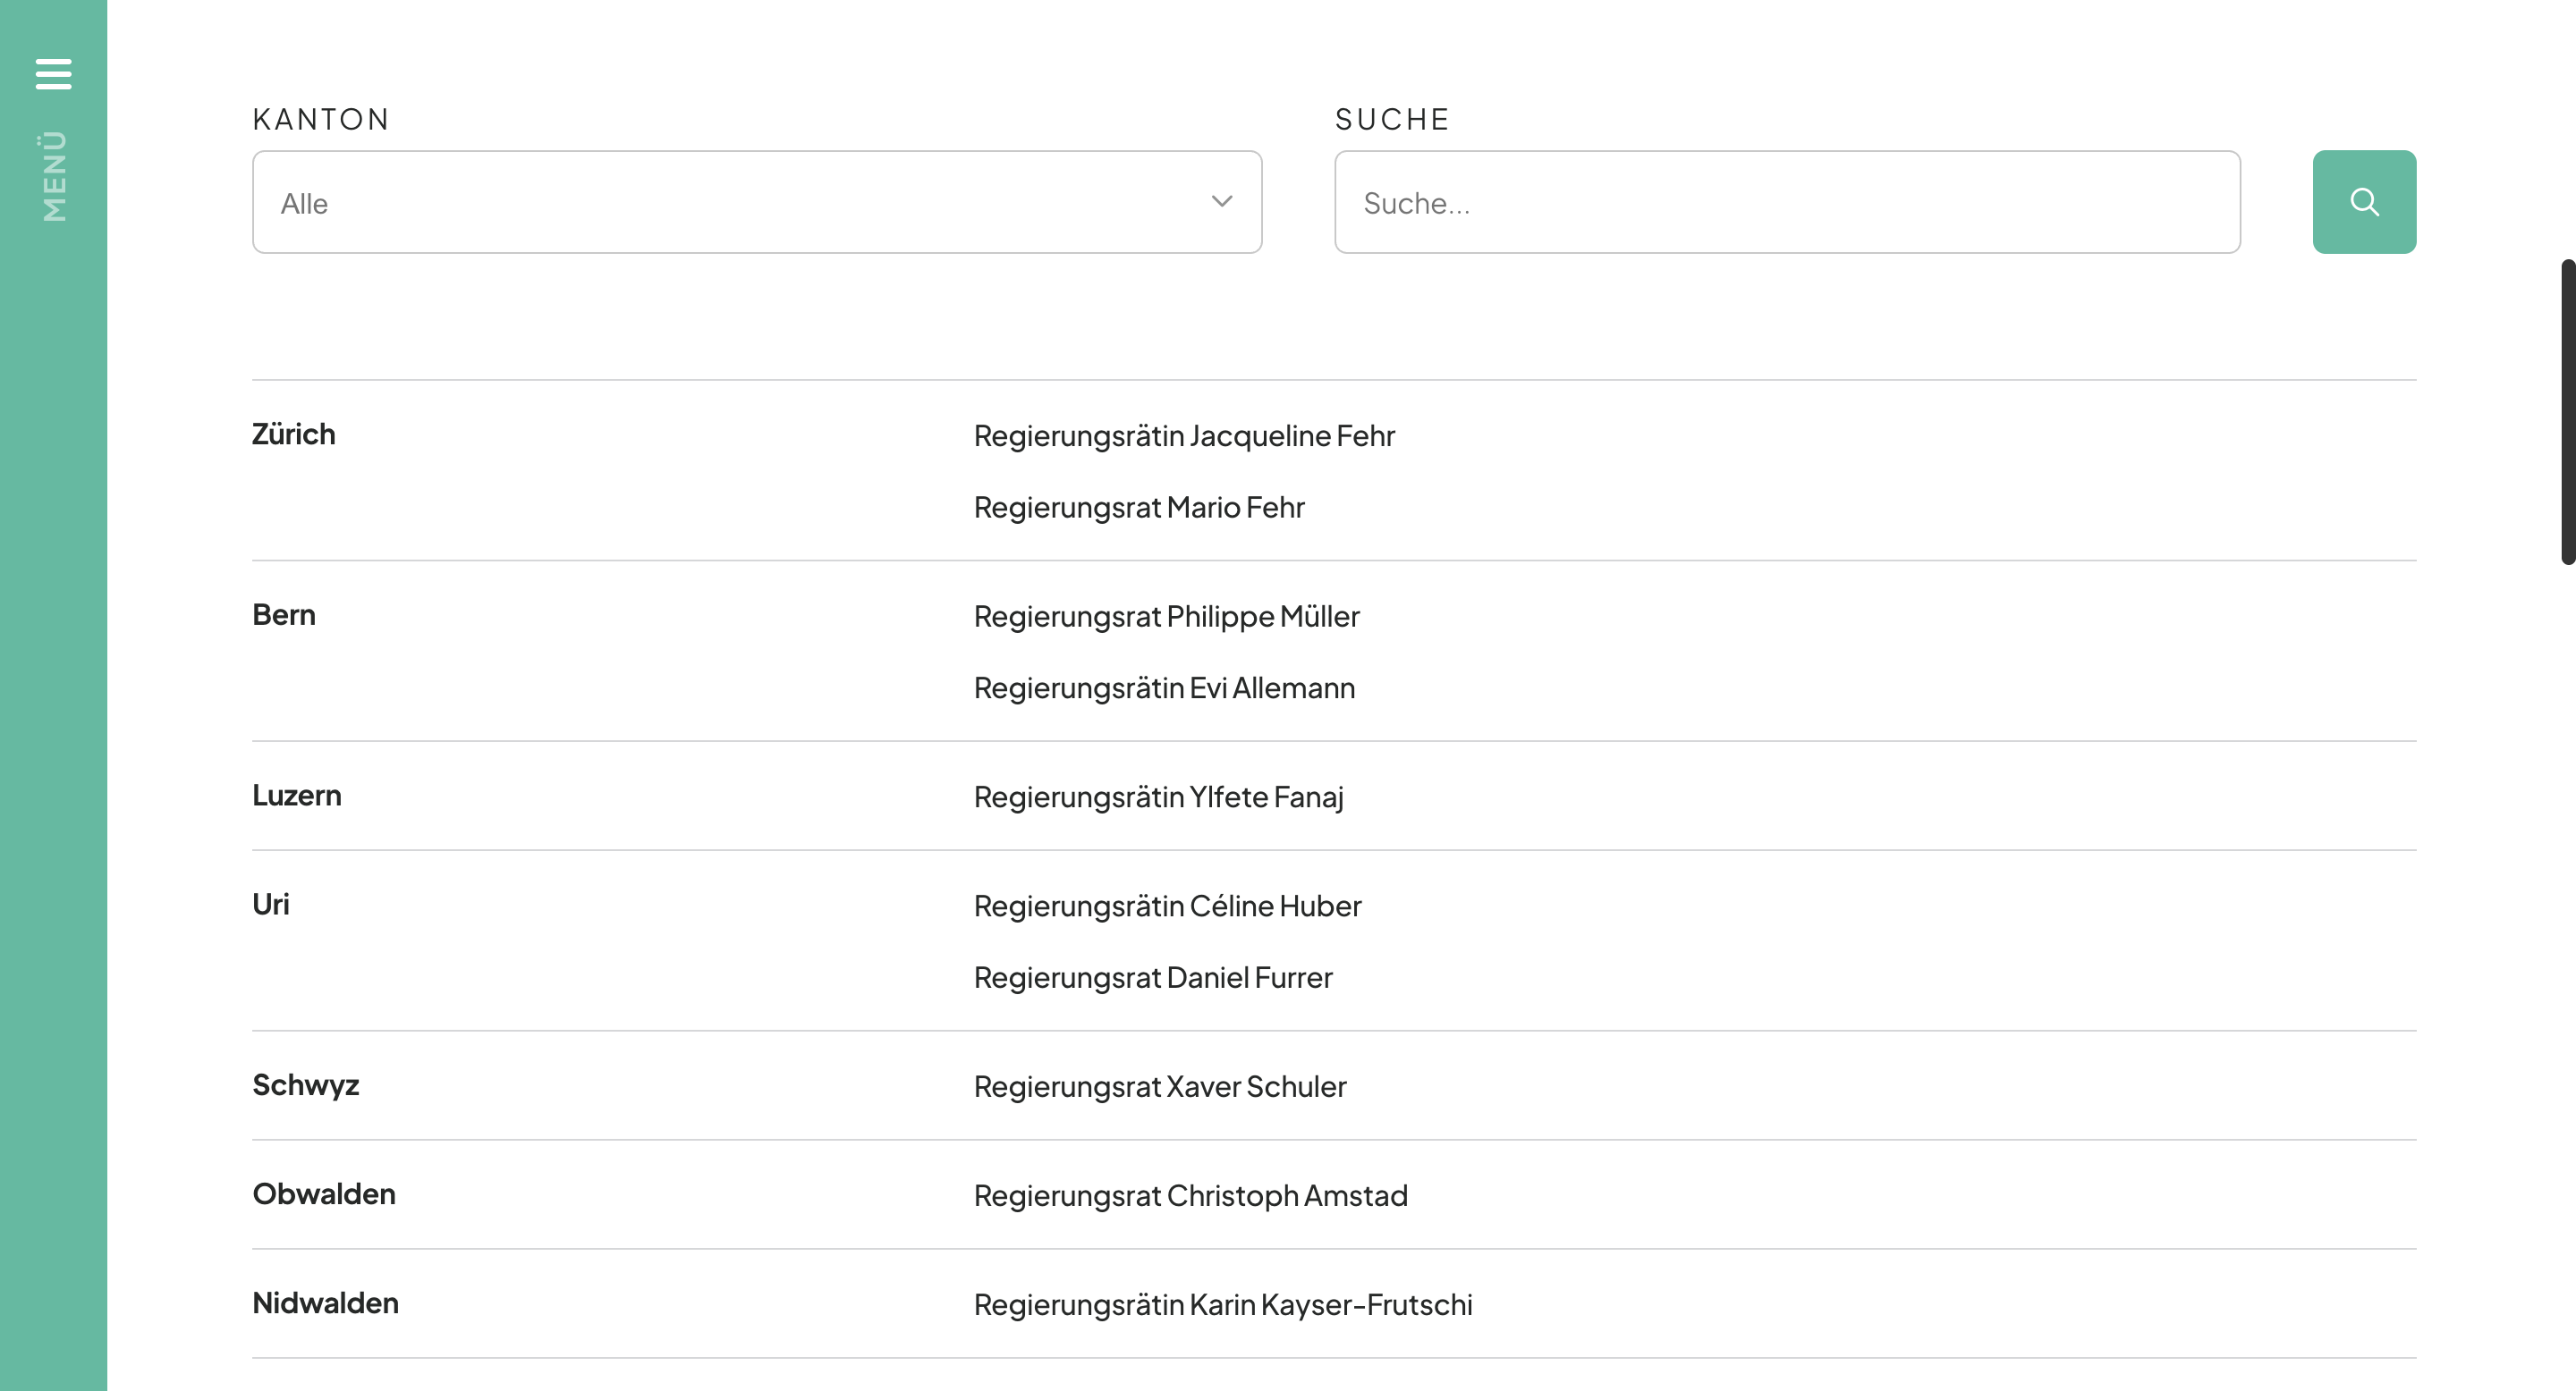Open Regierungsrätin Jacqueline Fehr's entry
Image resolution: width=2576 pixels, height=1391 pixels.
coord(1184,435)
